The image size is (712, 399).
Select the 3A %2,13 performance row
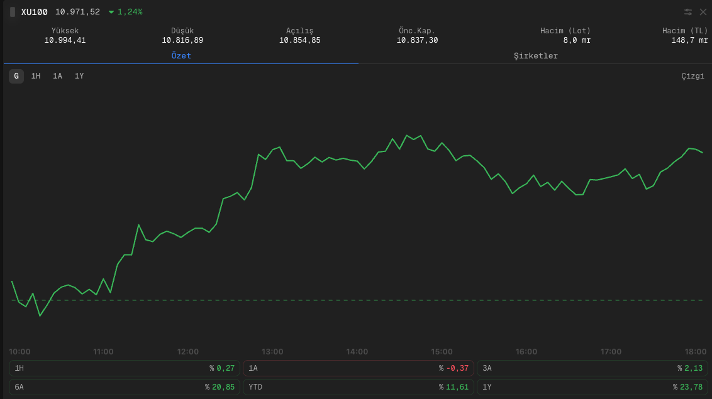pos(592,368)
